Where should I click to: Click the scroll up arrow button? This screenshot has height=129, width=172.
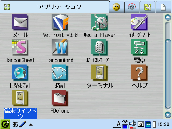point(168,17)
